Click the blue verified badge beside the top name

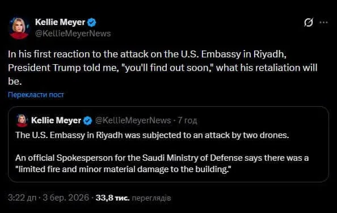click(91, 22)
